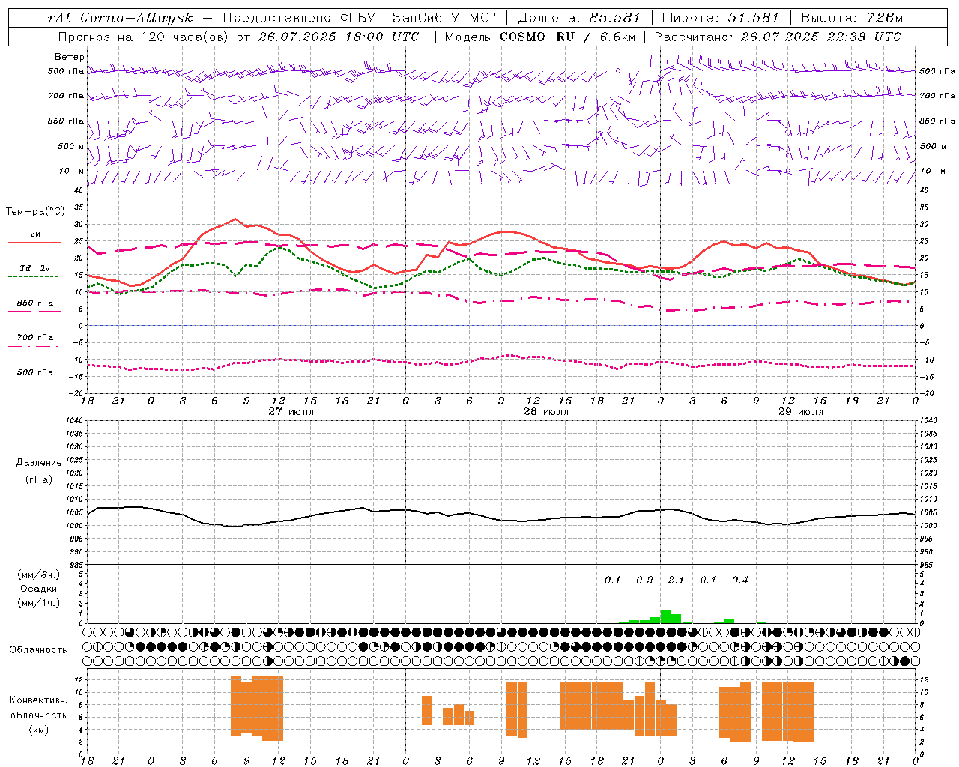Click the "26.07.2025 18:00 UTC" forecast start time
959x767 pixels.
pyautogui.click(x=339, y=37)
